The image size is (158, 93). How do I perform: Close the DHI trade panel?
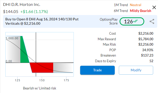154,7
